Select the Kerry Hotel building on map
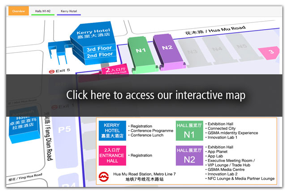Image resolution: width=291 pixels, height=196 pixels. (x=94, y=44)
